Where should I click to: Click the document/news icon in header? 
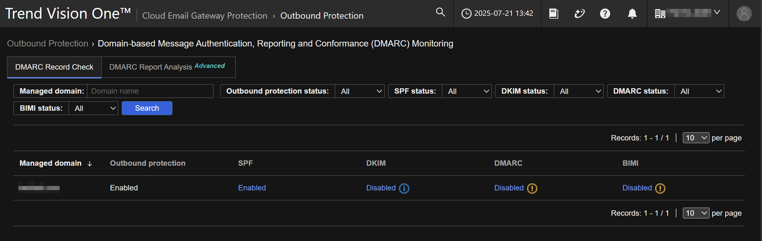553,14
